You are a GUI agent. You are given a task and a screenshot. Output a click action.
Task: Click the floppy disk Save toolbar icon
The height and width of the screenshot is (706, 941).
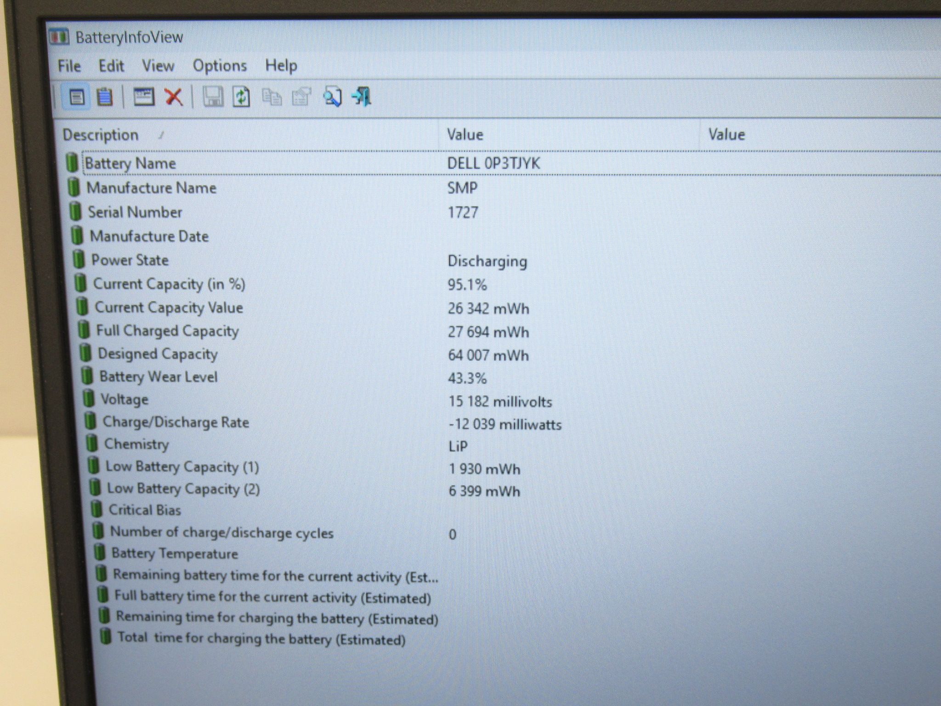212,97
